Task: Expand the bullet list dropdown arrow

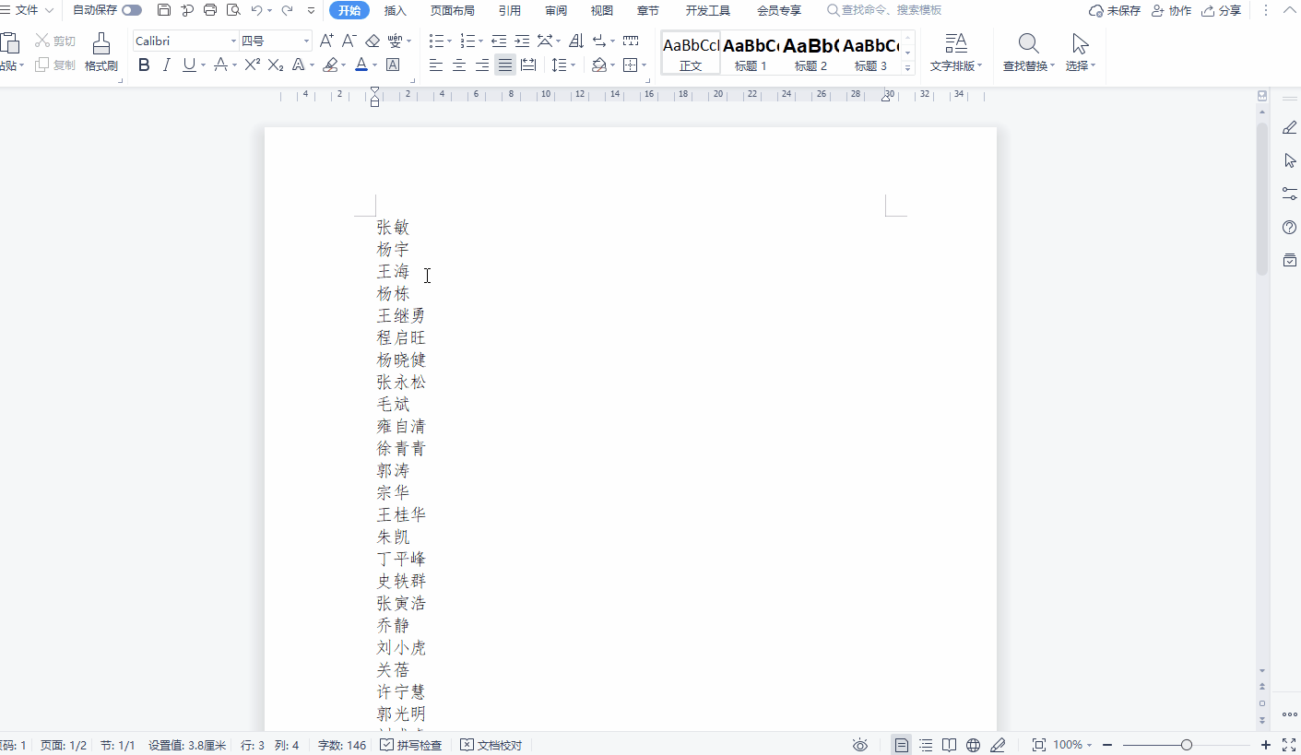Action: point(449,41)
